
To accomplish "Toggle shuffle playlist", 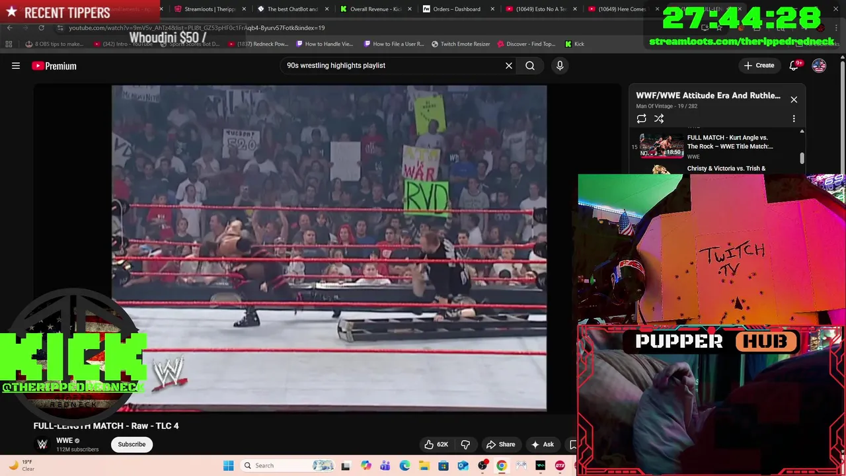I will [659, 118].
